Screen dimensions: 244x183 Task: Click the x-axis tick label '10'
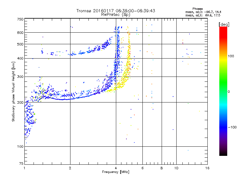click(x=176, y=168)
